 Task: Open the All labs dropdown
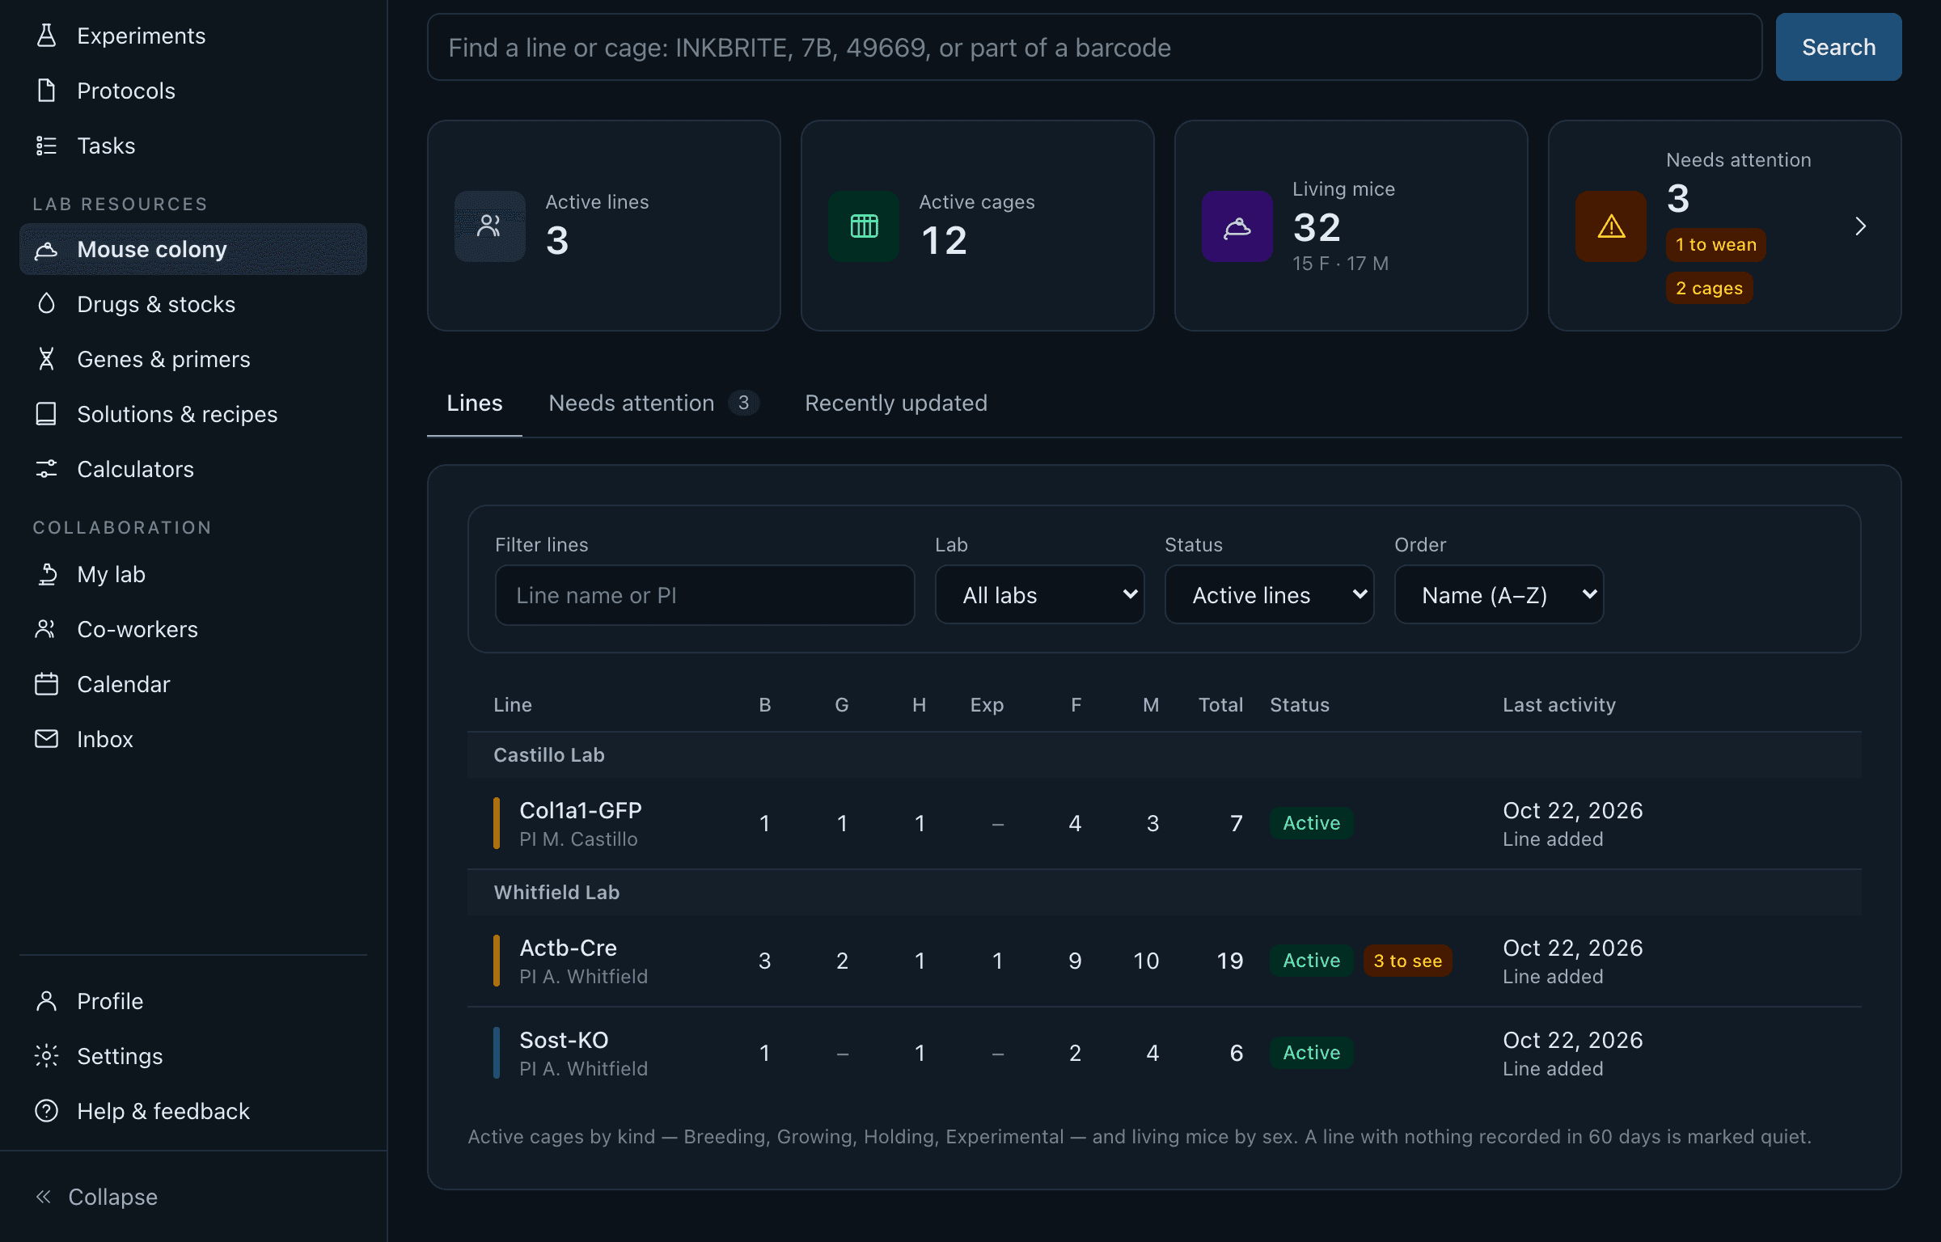(1040, 595)
